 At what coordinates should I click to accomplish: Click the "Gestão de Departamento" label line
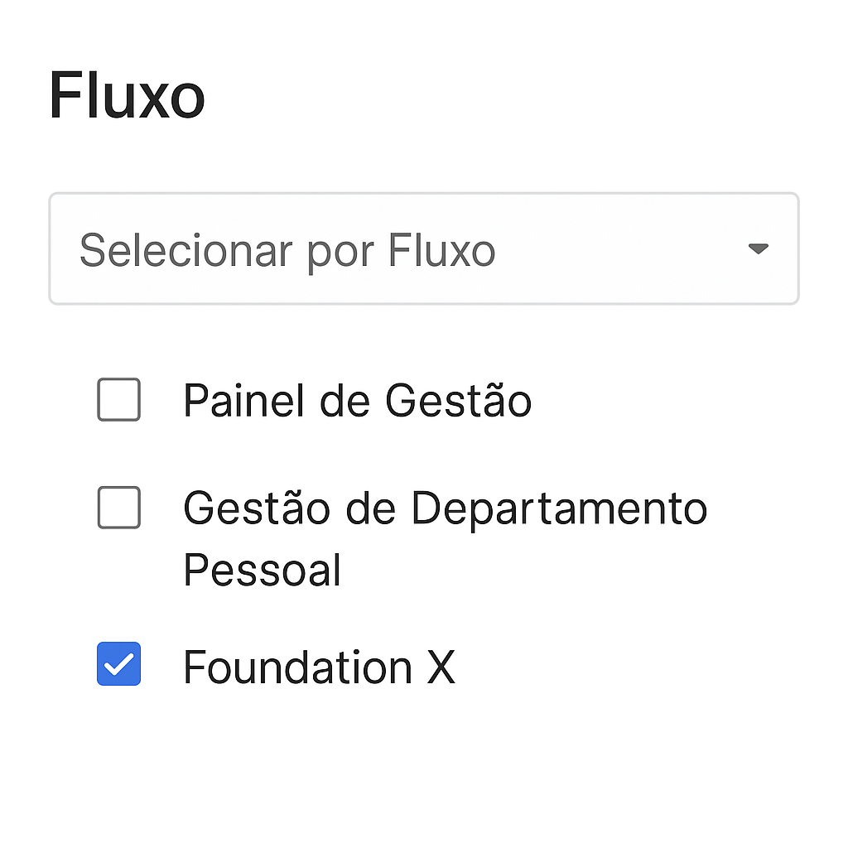click(445, 508)
